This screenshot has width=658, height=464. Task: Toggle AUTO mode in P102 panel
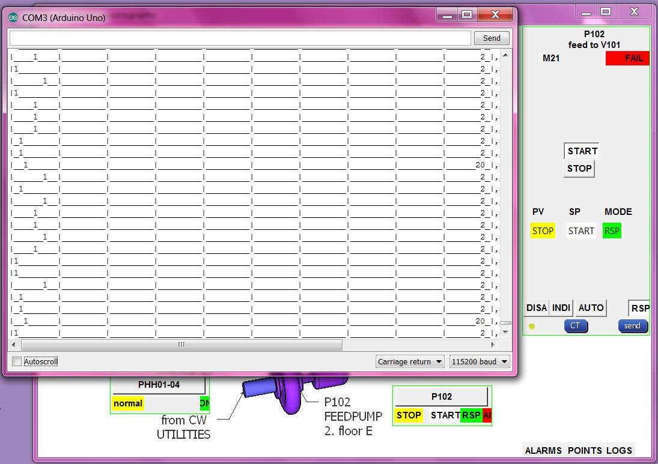click(x=591, y=308)
